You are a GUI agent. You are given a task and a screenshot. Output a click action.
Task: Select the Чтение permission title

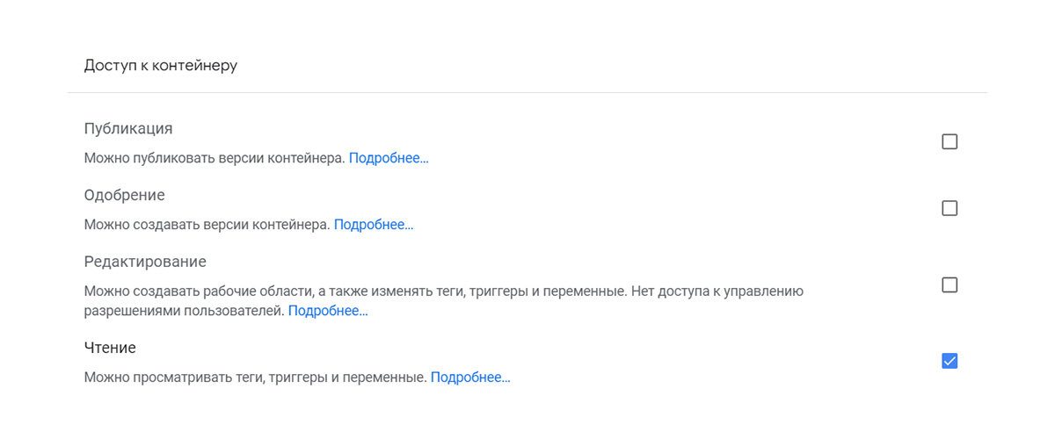coord(110,348)
